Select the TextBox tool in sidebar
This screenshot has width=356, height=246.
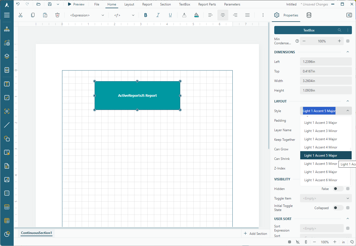tap(7, 84)
